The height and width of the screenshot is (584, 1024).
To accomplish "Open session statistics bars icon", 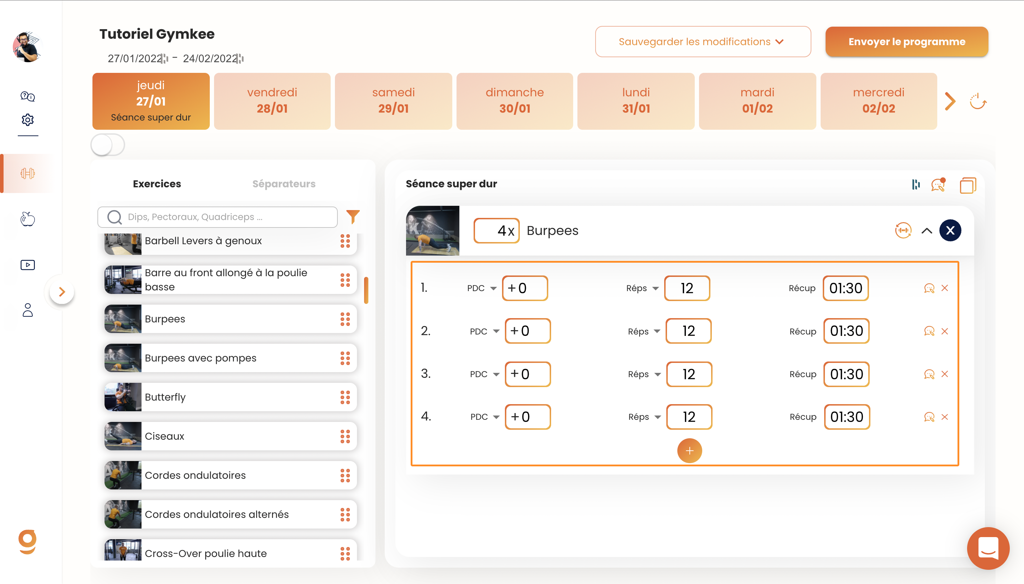I will pyautogui.click(x=916, y=184).
